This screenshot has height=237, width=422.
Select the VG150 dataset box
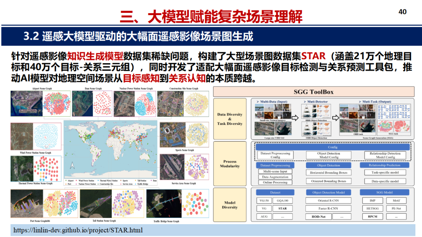pos(264,200)
